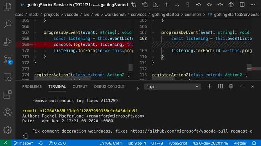Screen dimensions: 261x146
Task: Select the TERMINAL tab
Action: 57,86
